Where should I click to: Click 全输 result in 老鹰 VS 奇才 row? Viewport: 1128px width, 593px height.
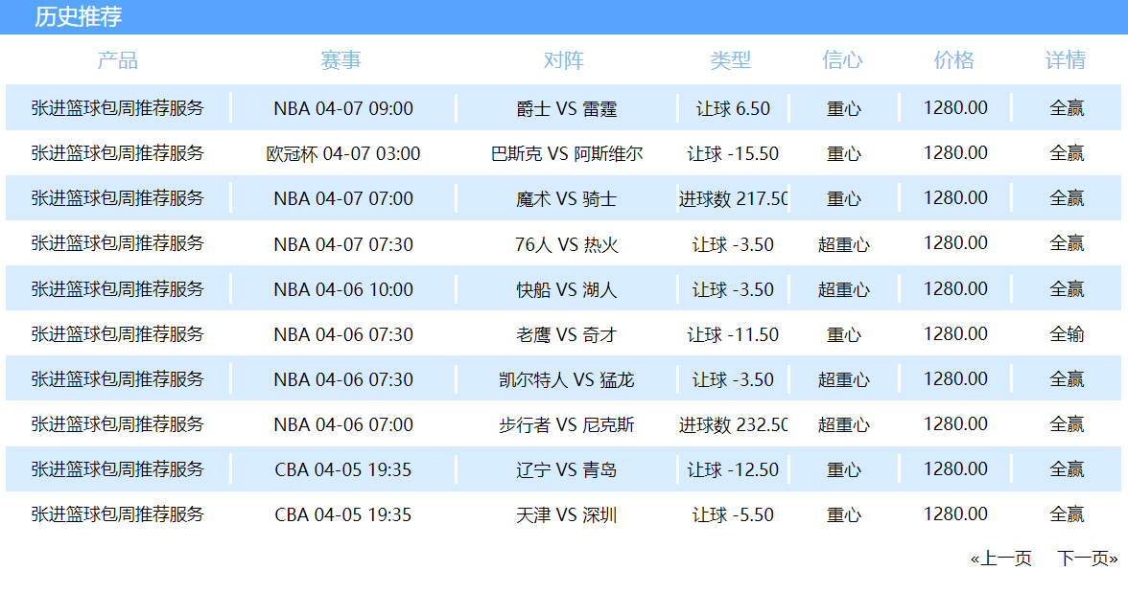click(x=1066, y=334)
